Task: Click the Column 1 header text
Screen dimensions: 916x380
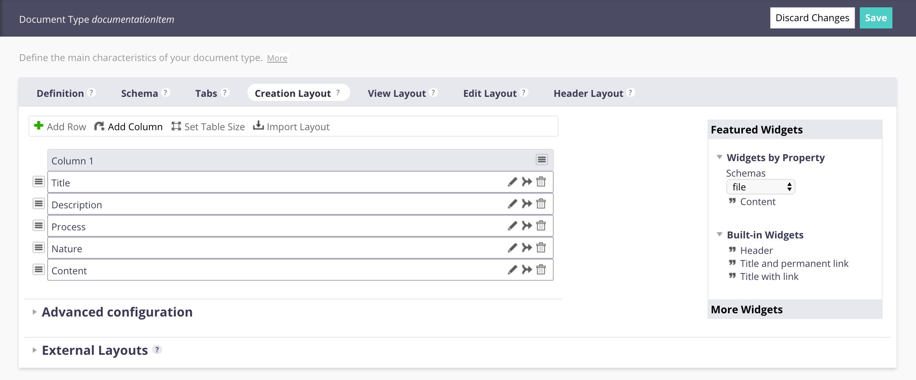Action: pos(72,161)
